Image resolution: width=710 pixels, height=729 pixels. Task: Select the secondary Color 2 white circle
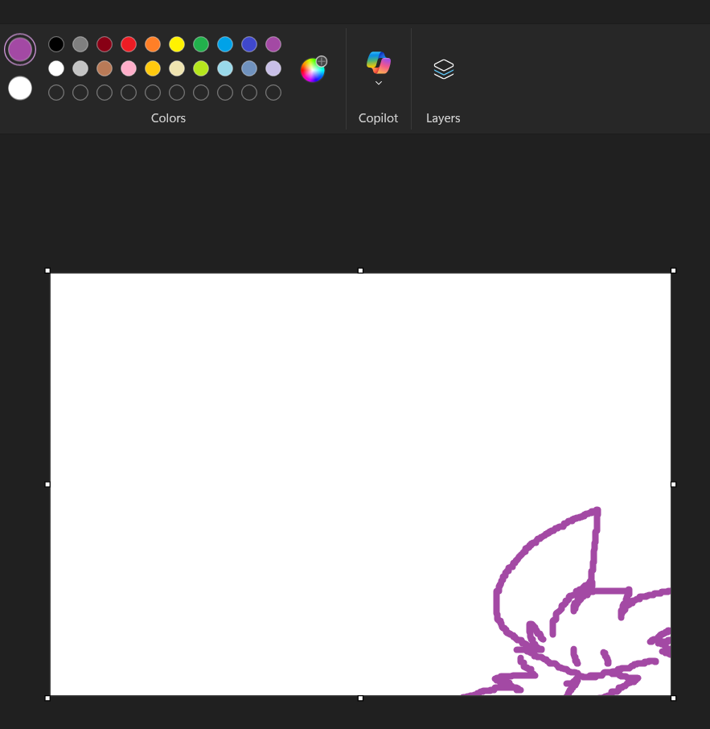coord(20,89)
